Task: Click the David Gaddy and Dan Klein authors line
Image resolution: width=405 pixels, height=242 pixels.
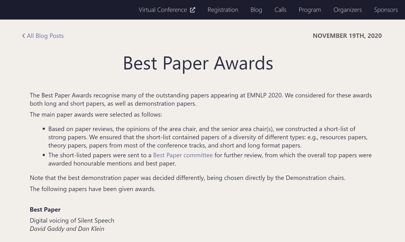Action: click(67, 229)
